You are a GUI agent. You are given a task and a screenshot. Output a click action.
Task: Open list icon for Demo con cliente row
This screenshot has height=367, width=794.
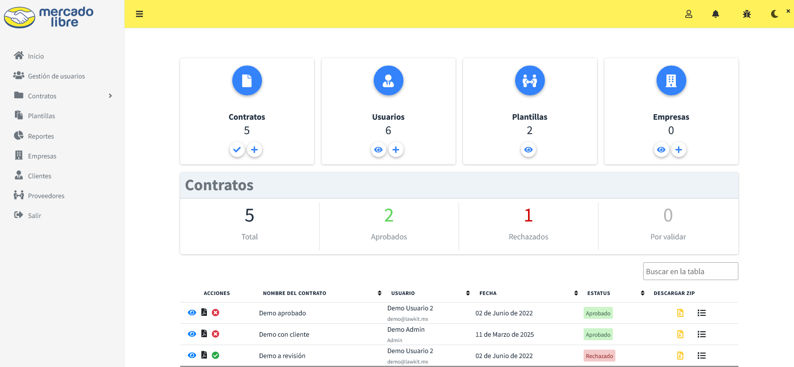(702, 334)
